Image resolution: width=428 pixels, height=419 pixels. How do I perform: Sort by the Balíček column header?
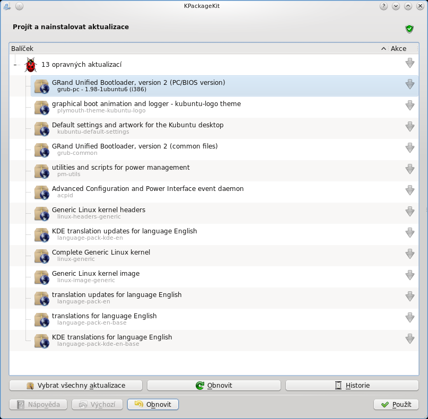point(198,49)
